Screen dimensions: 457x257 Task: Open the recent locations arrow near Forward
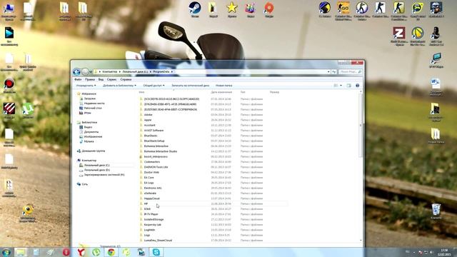pos(91,71)
